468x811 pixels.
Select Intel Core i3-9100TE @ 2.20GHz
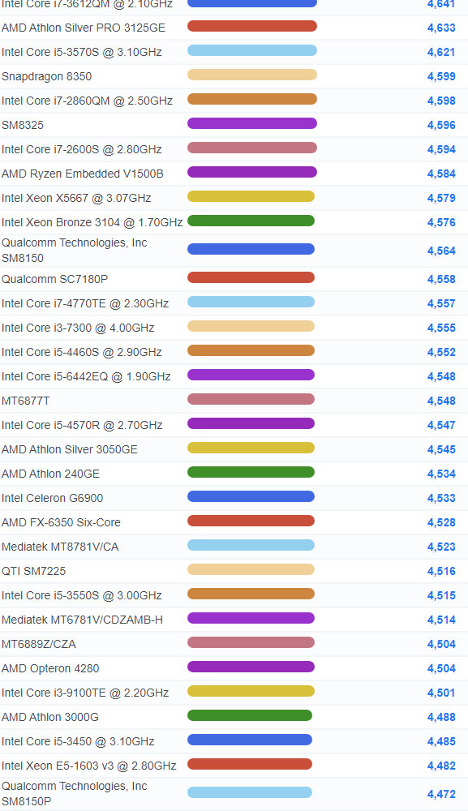(85, 693)
